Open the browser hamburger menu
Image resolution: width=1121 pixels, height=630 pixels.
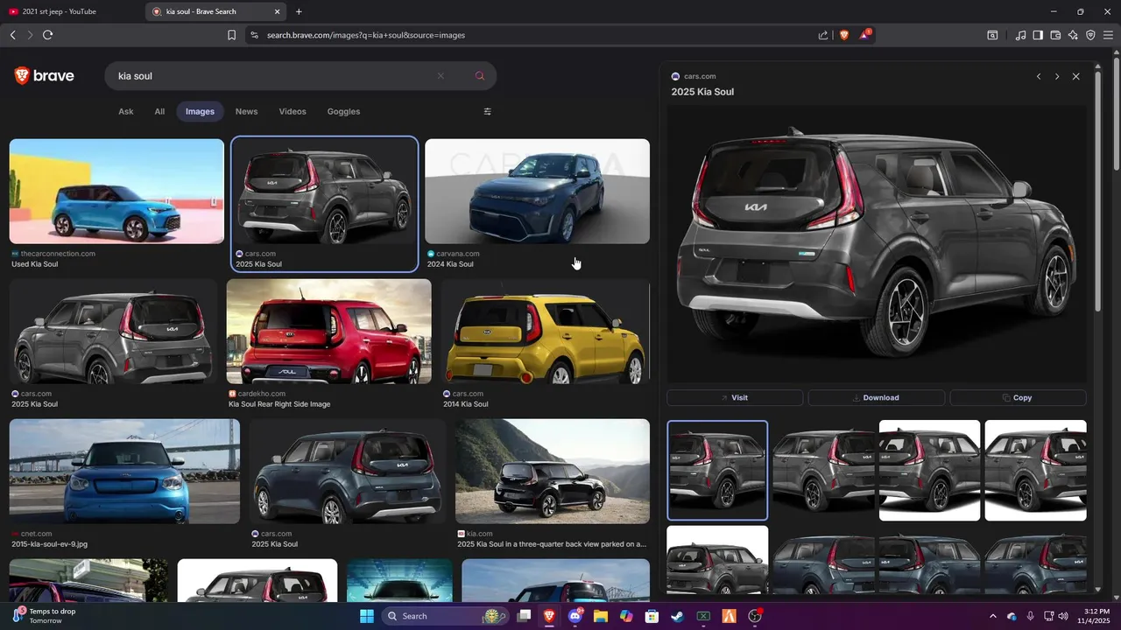[x=1108, y=35]
